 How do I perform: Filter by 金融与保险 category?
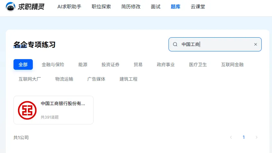point(53,65)
